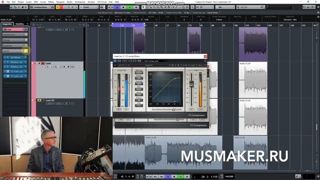The image size is (320, 180).
Task: Click the Configurations camera icon
Action: tap(52, 7)
